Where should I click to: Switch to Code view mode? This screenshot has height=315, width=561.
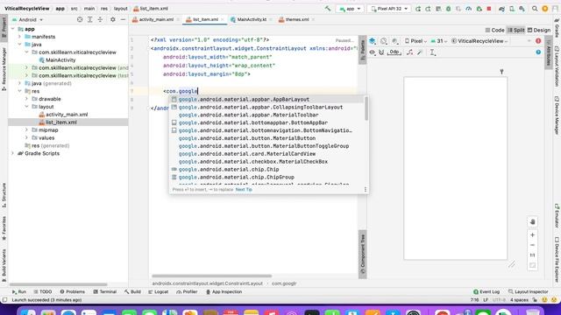click(x=494, y=31)
